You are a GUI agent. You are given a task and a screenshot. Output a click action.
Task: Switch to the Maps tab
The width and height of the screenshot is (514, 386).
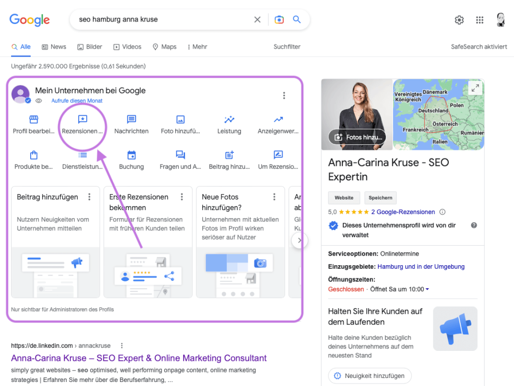[x=165, y=47]
